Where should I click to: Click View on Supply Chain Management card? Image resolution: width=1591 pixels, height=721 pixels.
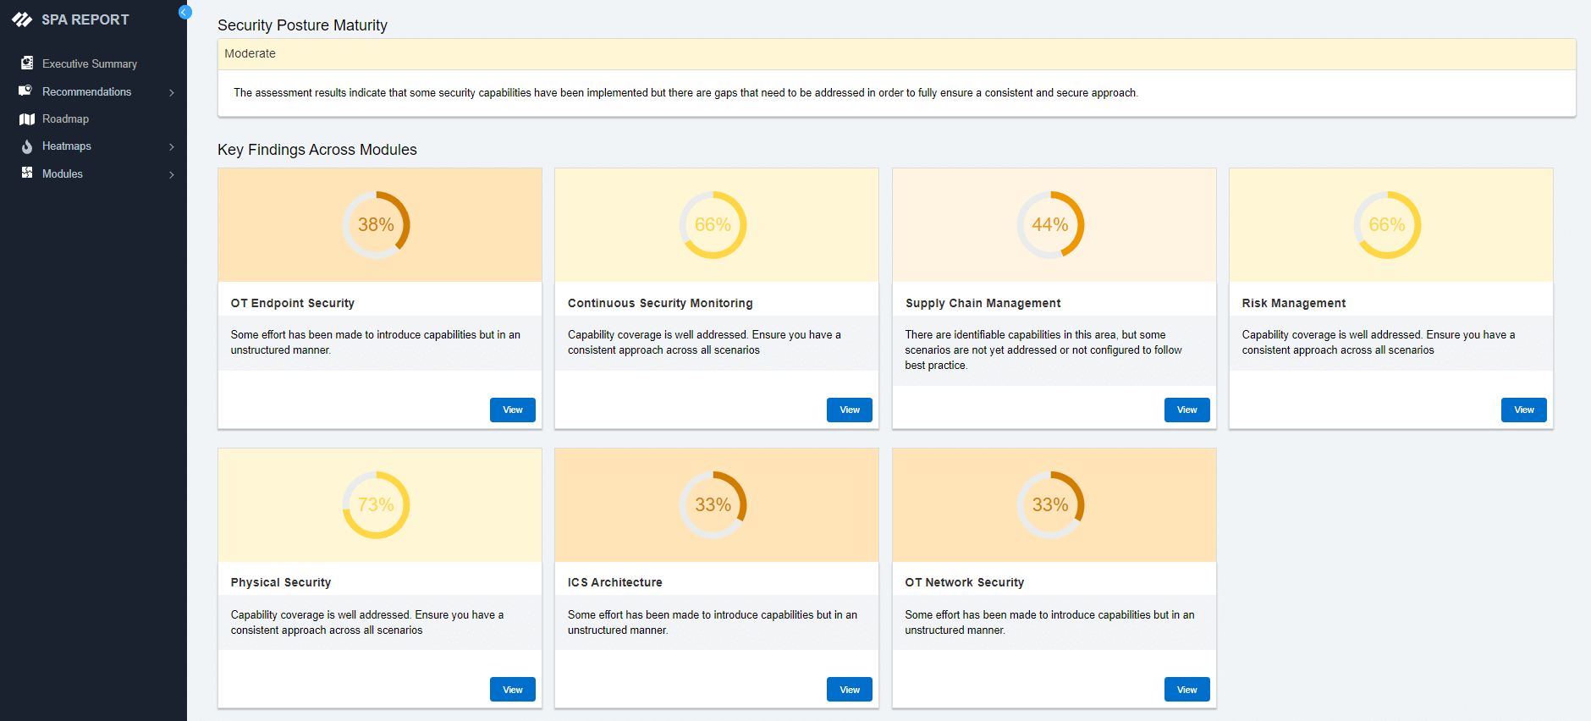[x=1186, y=410]
